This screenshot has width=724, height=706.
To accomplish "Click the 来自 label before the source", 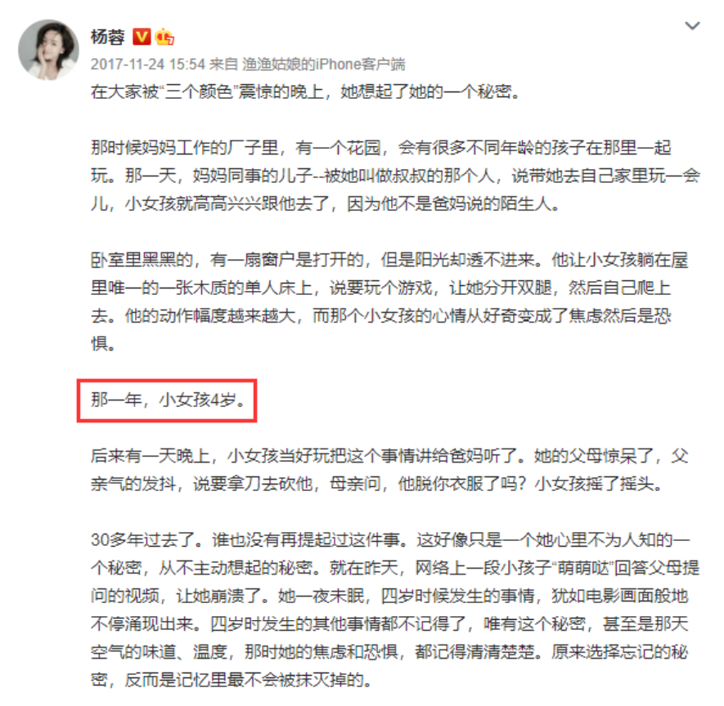I will (x=223, y=64).
